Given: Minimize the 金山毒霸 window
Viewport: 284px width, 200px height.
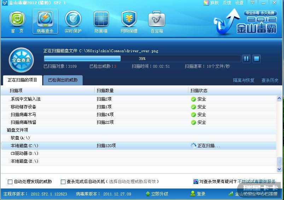Looking at the screenshot, I should tap(264, 3).
